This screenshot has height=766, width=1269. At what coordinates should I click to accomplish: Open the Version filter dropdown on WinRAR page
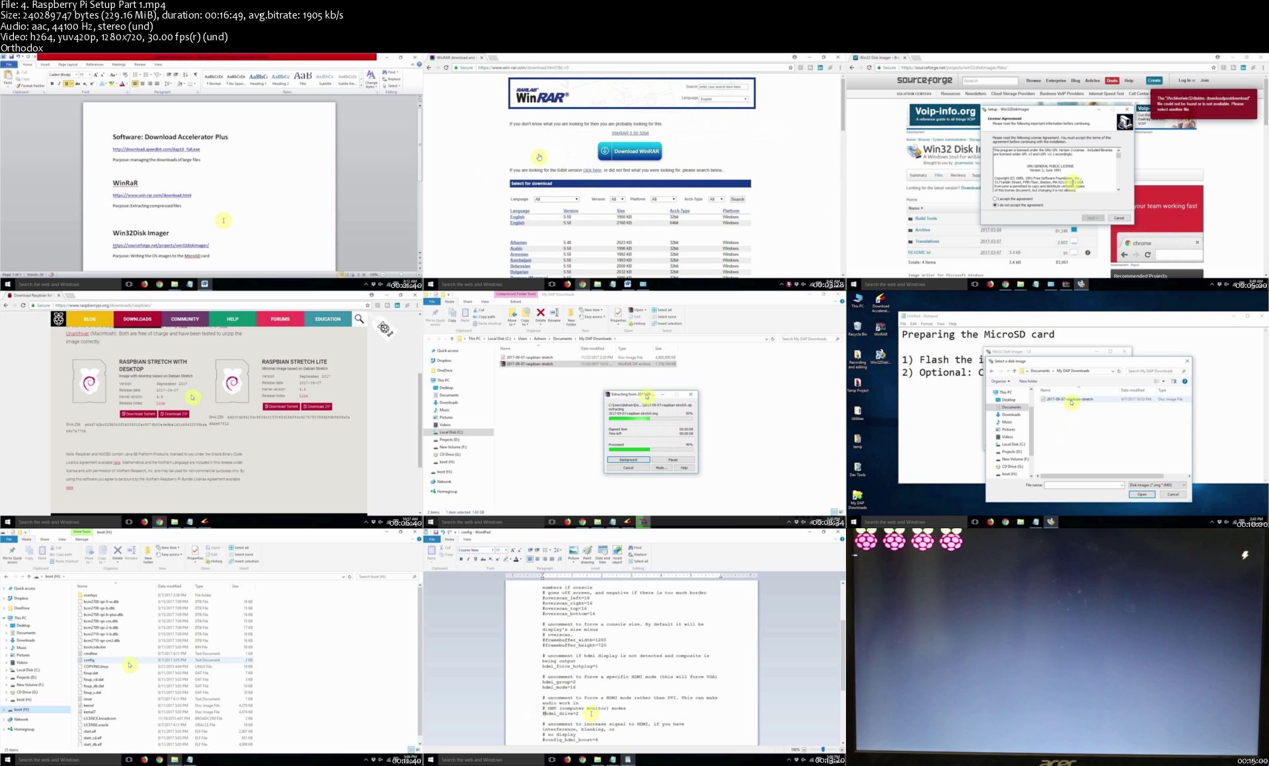tap(617, 199)
